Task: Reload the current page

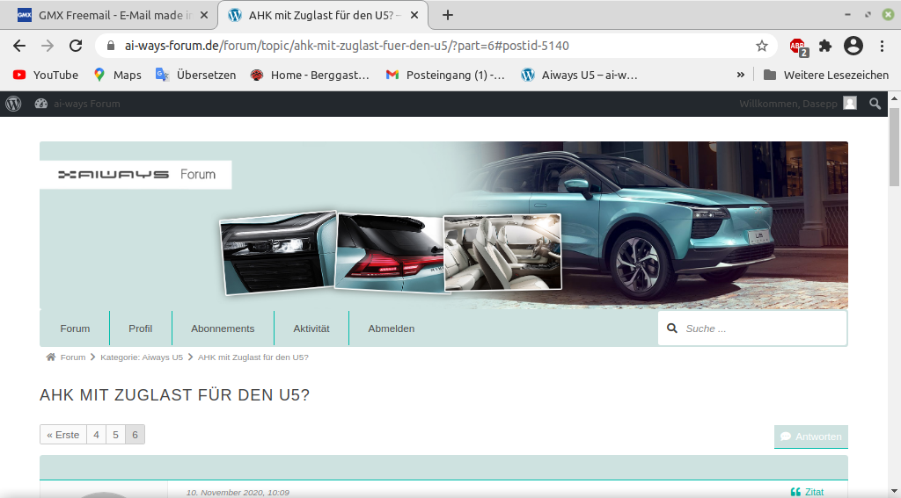Action: point(76,46)
